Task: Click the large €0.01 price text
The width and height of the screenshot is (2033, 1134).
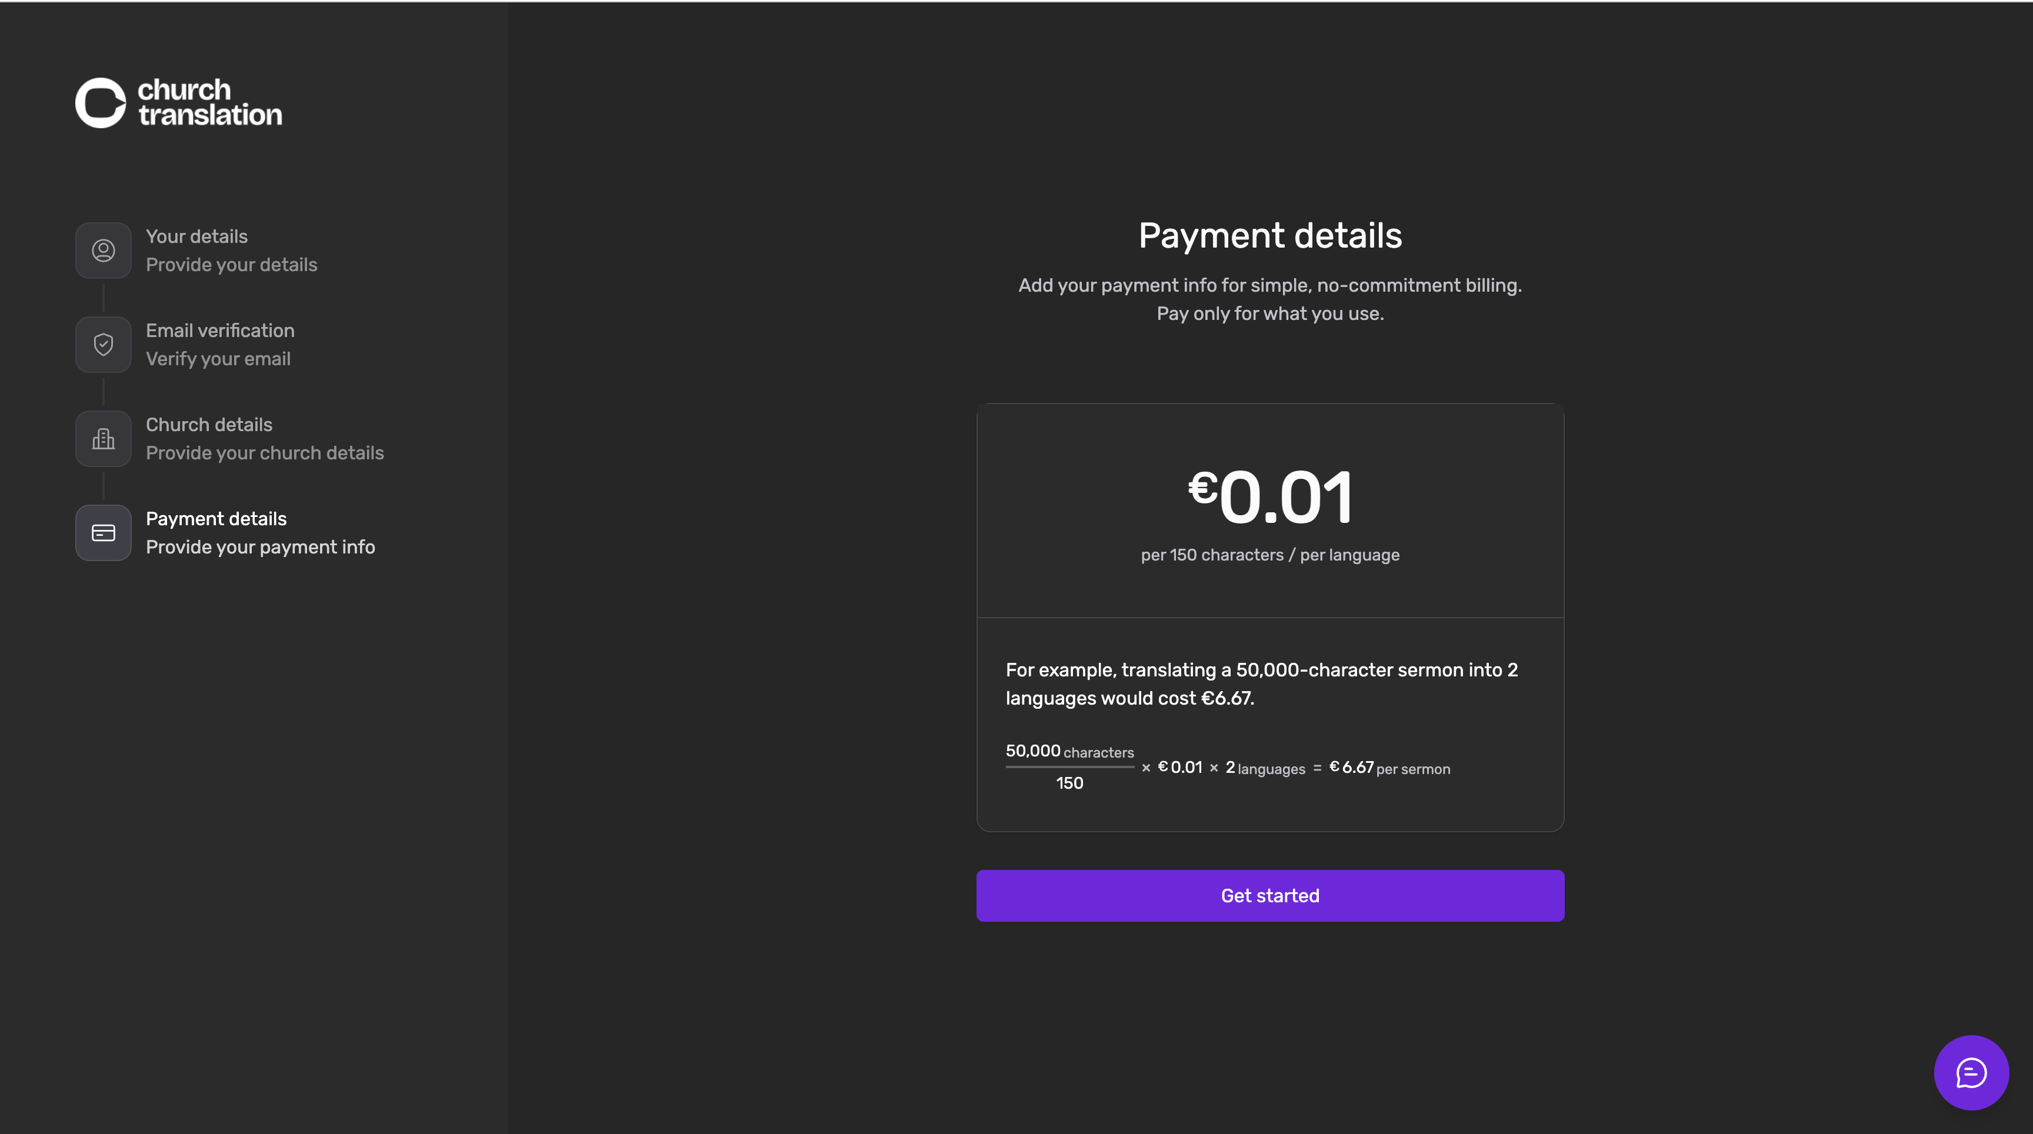Action: [1270, 496]
